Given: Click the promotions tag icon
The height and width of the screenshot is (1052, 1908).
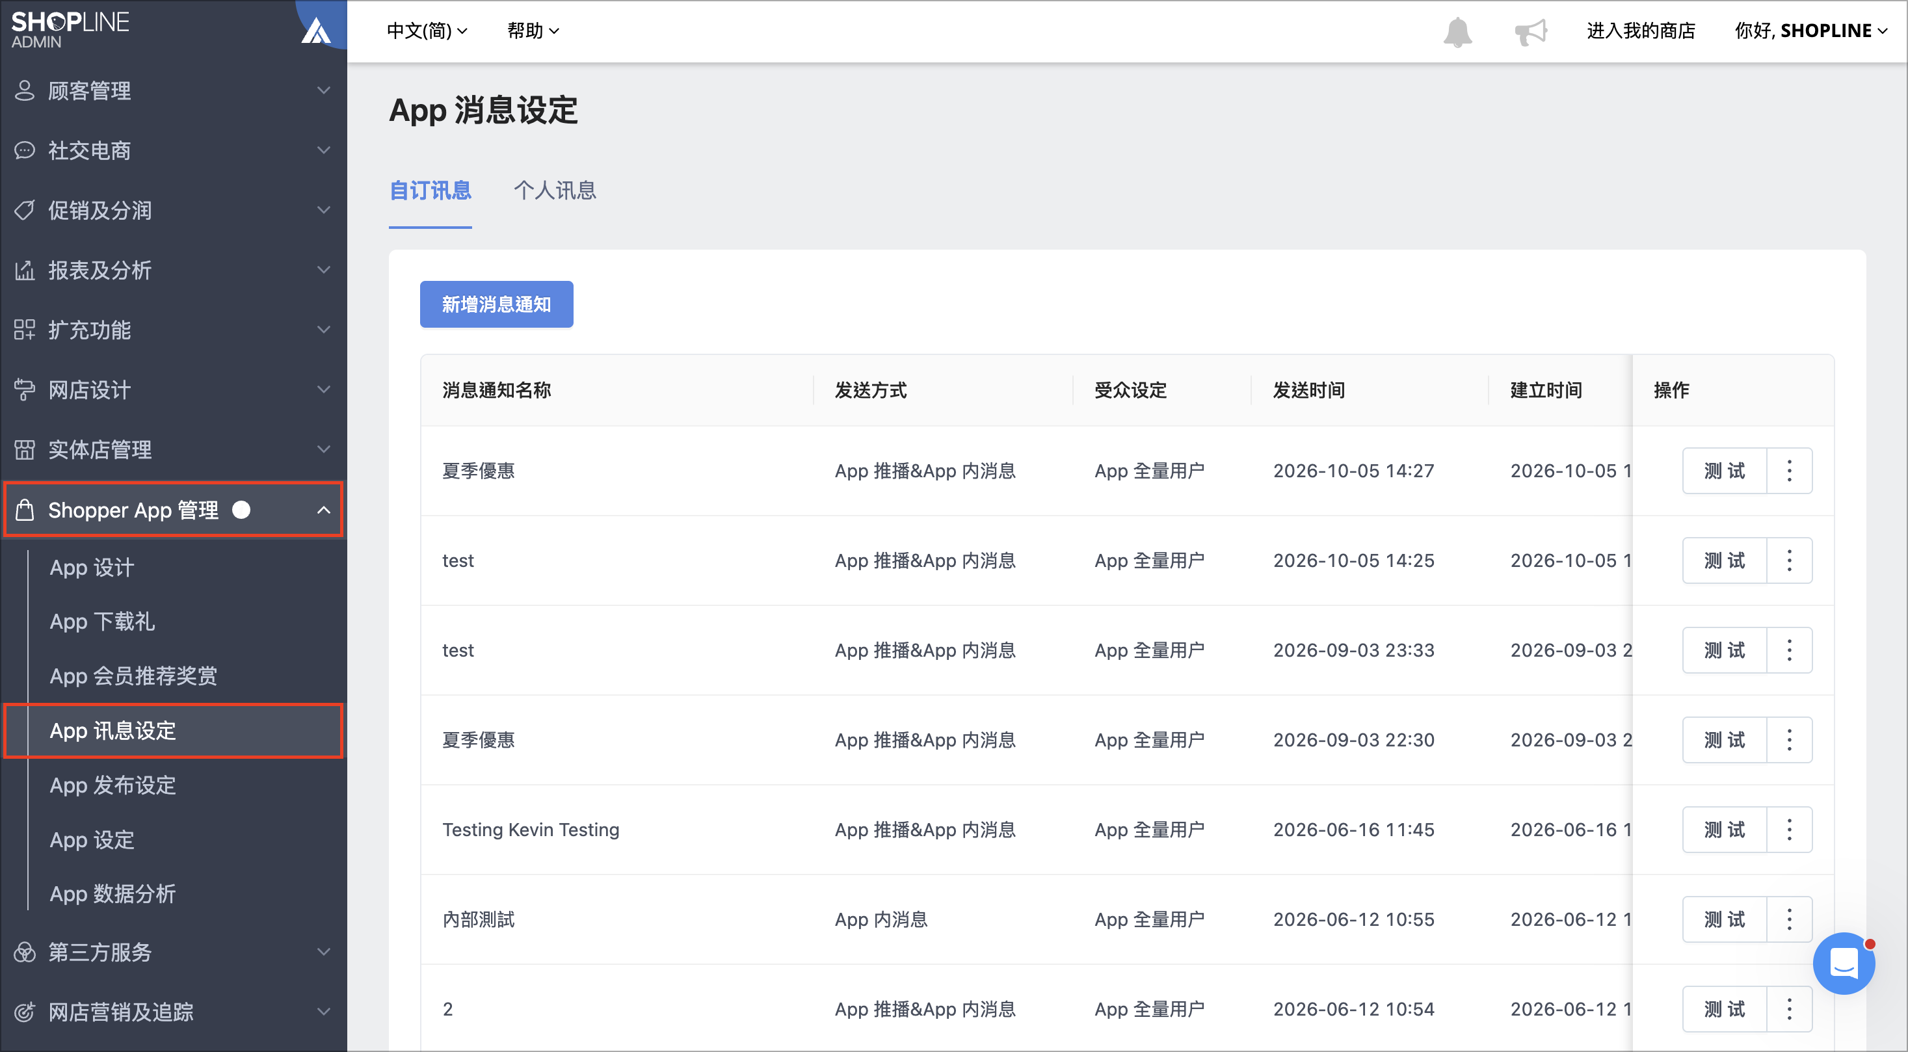Looking at the screenshot, I should coord(25,210).
